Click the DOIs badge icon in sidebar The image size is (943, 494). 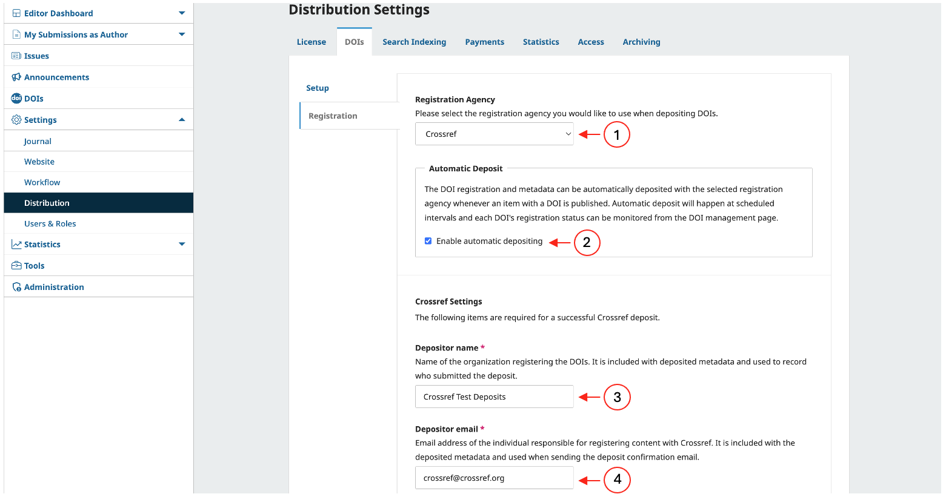16,98
